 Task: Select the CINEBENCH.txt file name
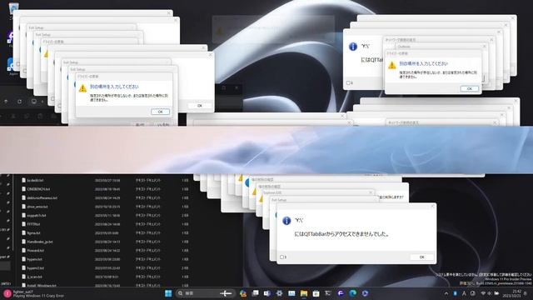(38, 189)
